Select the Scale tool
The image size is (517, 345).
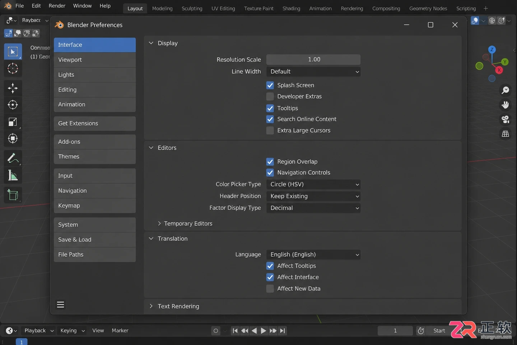tap(13, 122)
